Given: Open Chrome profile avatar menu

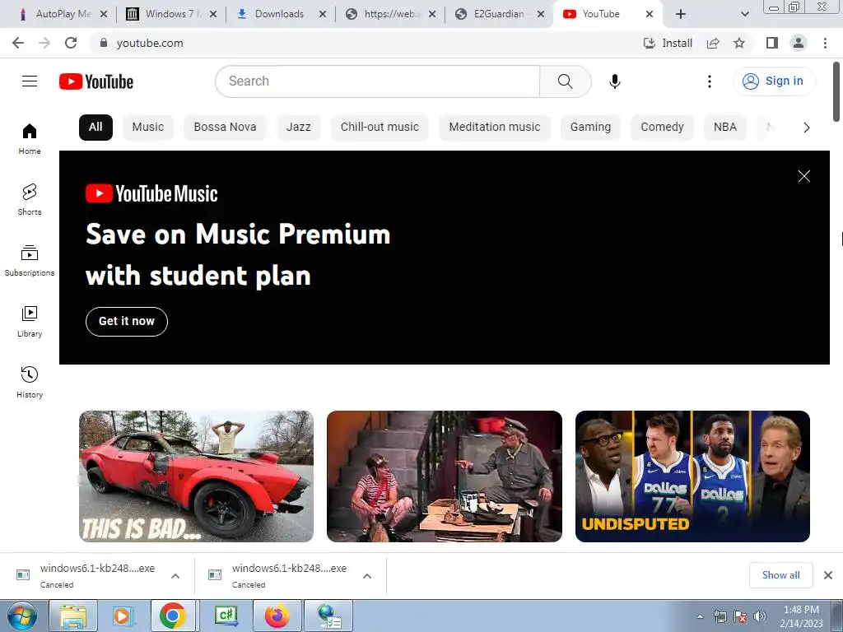Looking at the screenshot, I should point(799,43).
